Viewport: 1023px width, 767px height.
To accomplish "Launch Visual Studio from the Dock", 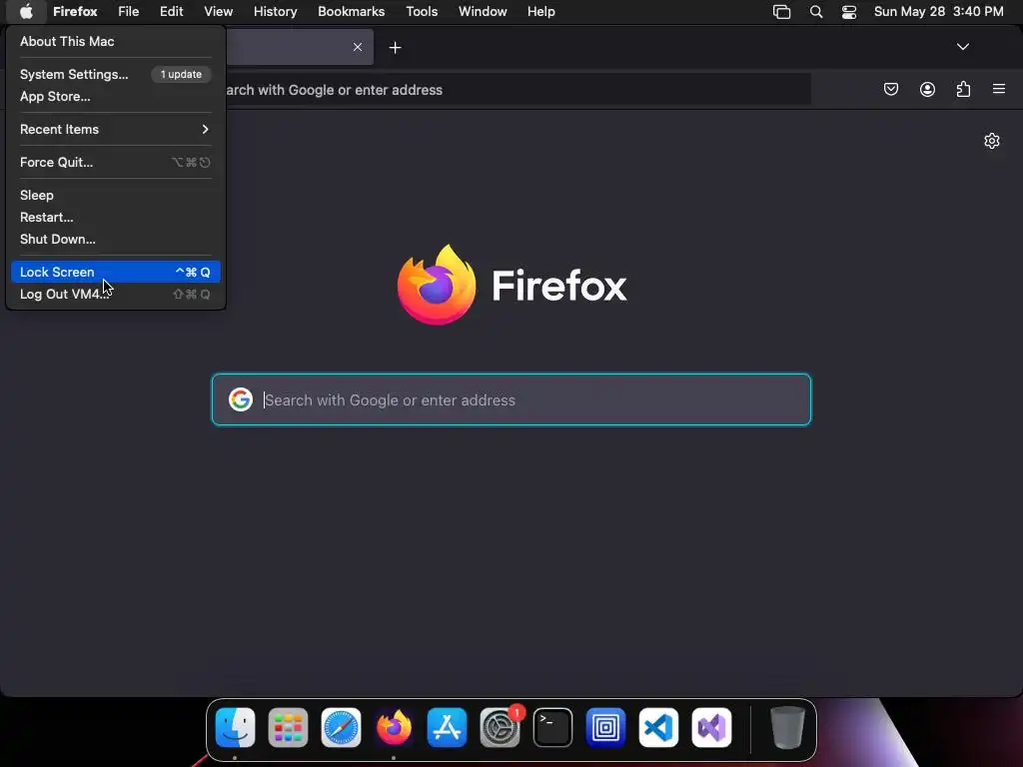I will [711, 727].
